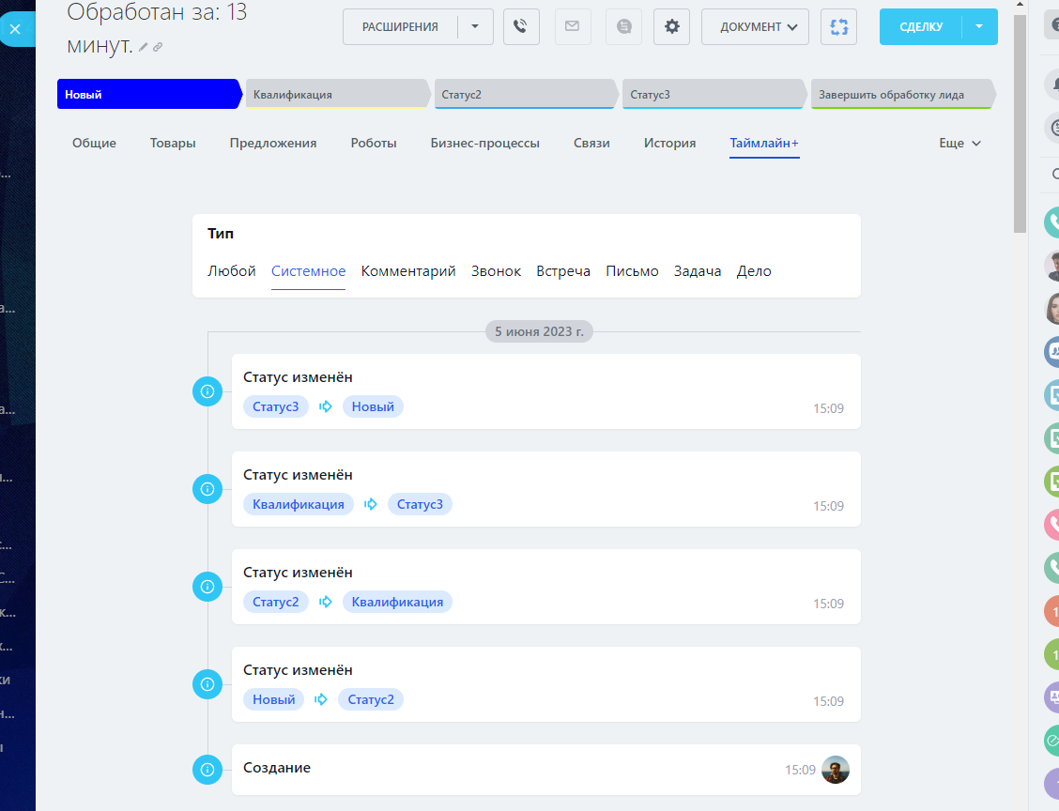Click the info icon beside Создание entry
1059x811 pixels.
(207, 770)
